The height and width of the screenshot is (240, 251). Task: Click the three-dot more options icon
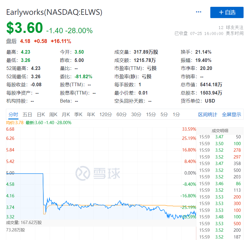click(x=199, y=12)
